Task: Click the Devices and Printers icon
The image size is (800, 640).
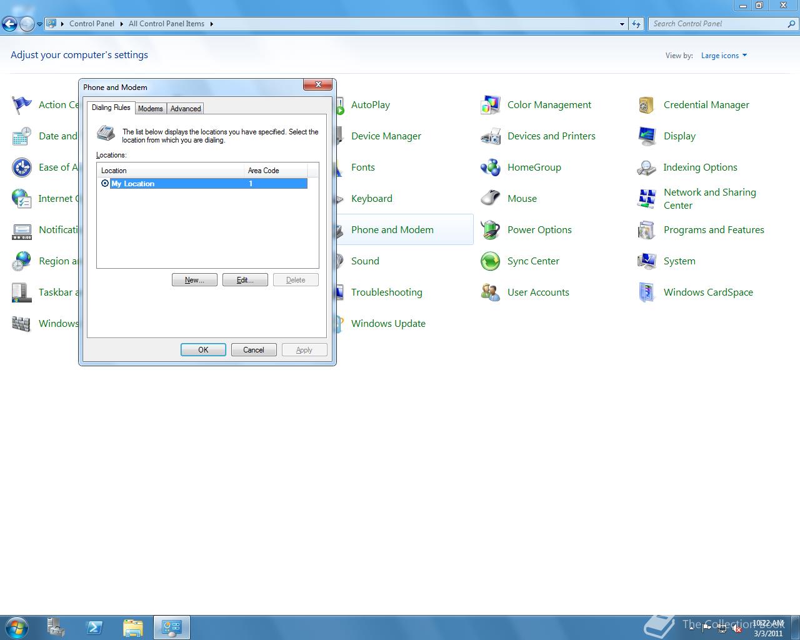Action: [x=491, y=136]
